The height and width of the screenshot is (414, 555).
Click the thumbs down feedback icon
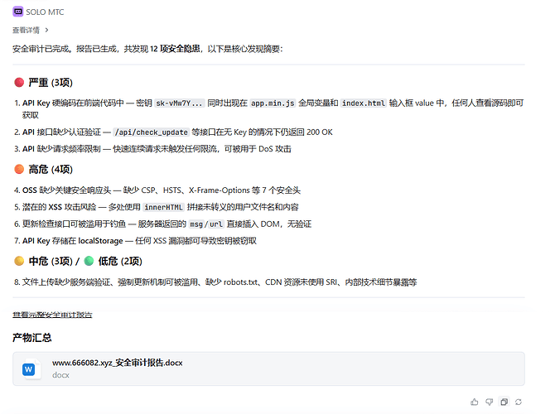point(489,402)
